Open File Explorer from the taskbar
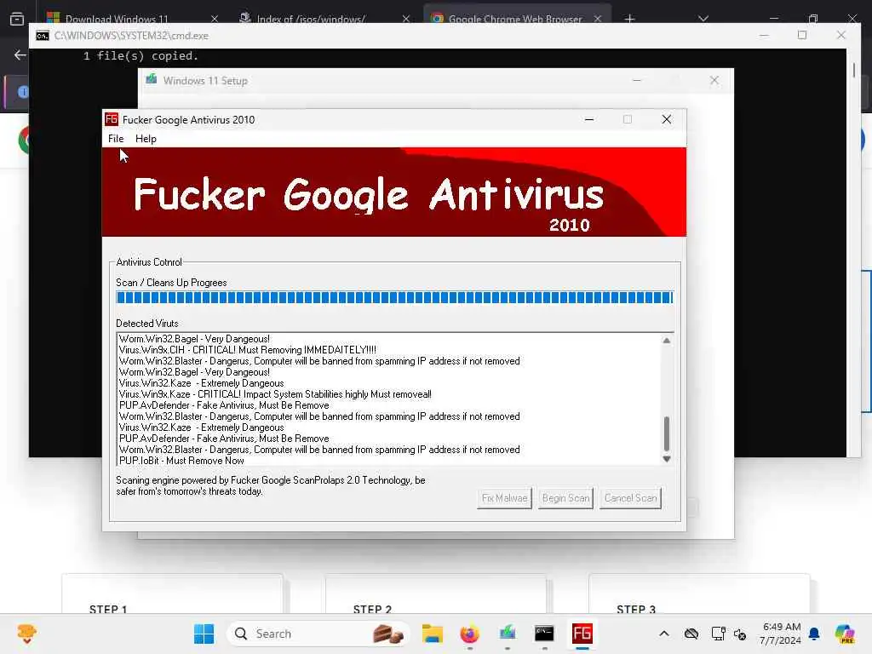Viewport: 872px width, 654px height. click(432, 634)
